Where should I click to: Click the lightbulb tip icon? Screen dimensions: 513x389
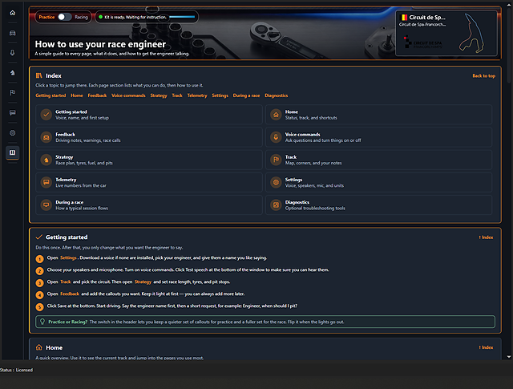click(42, 322)
